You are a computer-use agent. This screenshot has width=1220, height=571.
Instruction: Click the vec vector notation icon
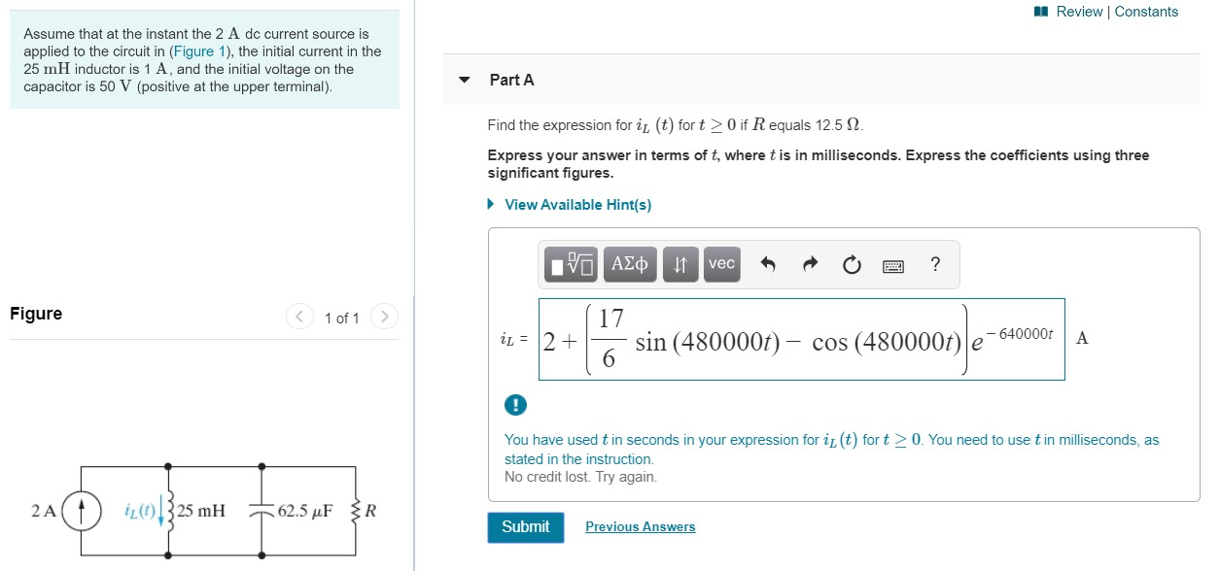(x=721, y=263)
